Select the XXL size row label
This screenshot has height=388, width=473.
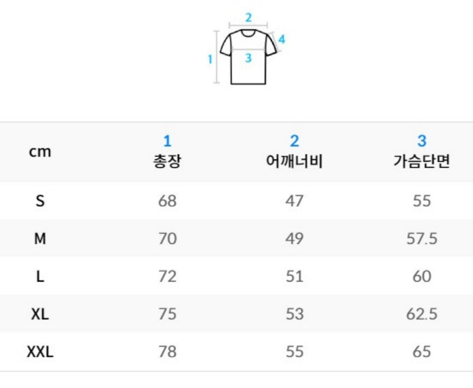point(40,351)
